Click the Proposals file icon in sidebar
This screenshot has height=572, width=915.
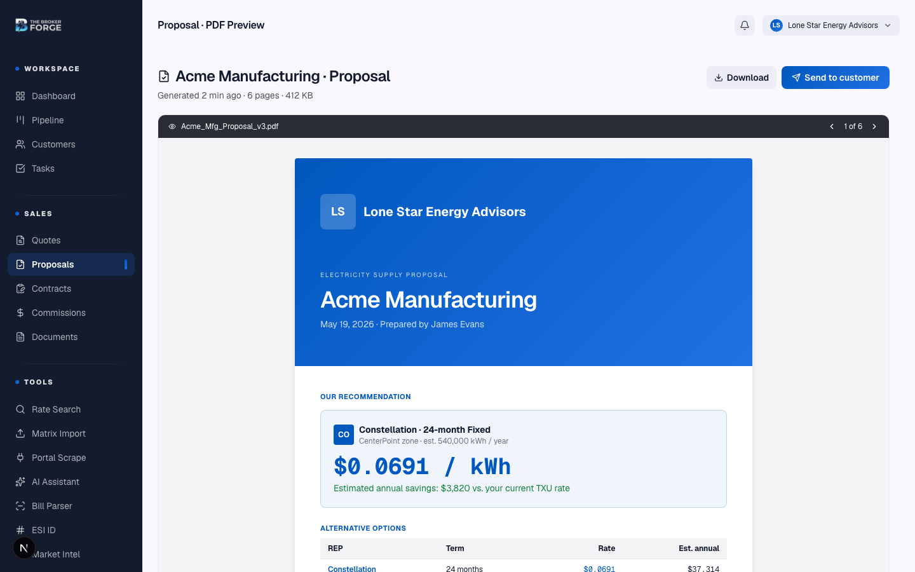[x=20, y=264]
